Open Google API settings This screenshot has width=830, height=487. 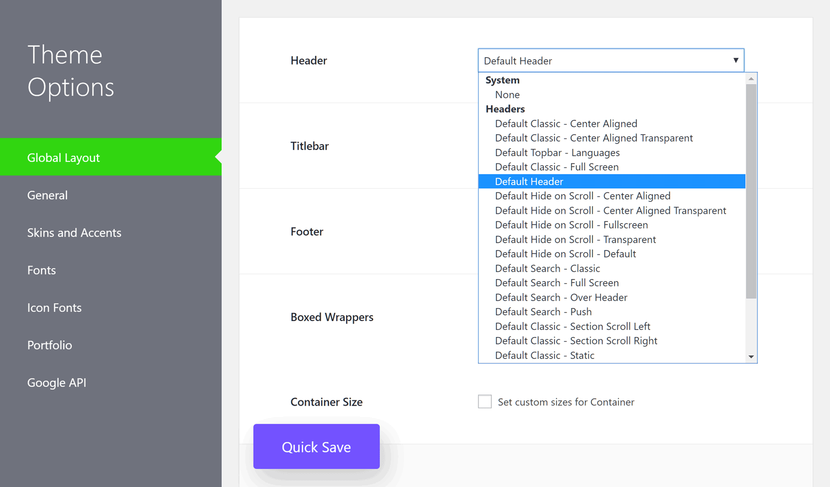57,383
